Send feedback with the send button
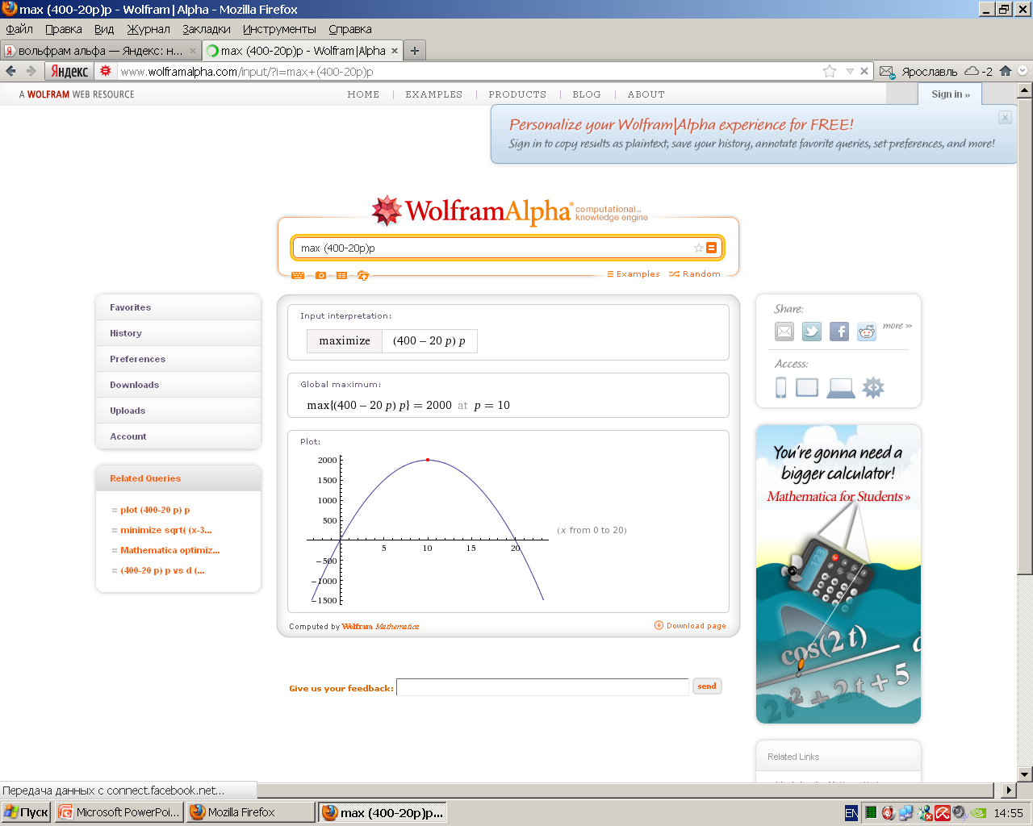 (707, 686)
